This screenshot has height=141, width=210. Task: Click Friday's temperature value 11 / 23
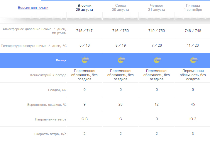tap(193, 45)
